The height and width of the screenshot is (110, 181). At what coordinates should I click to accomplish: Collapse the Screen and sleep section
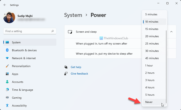click(x=171, y=32)
